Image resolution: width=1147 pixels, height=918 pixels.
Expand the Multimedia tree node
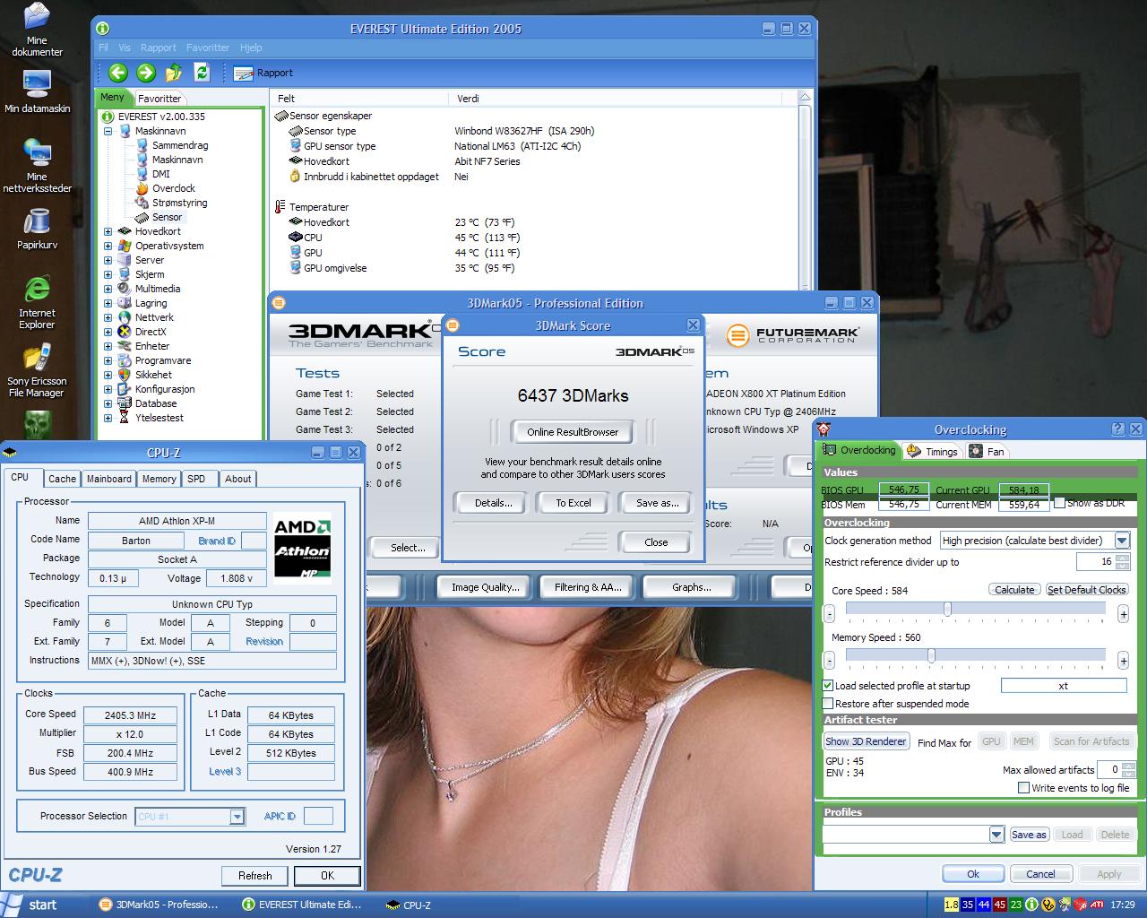(108, 289)
